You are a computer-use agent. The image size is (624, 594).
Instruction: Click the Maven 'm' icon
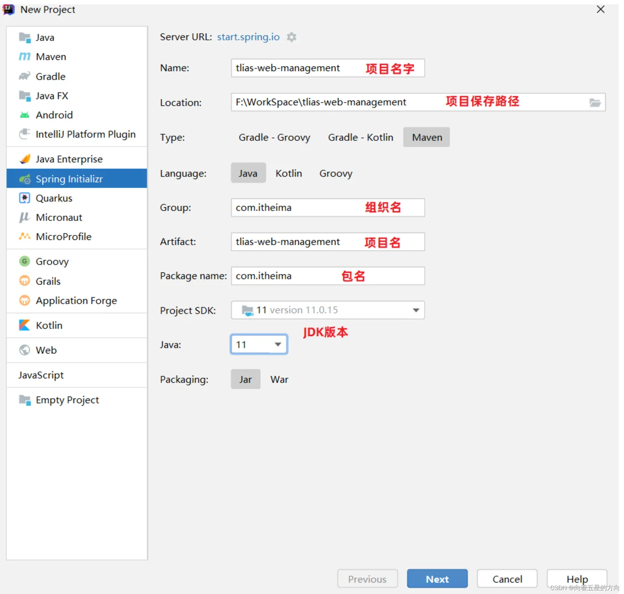(x=25, y=57)
